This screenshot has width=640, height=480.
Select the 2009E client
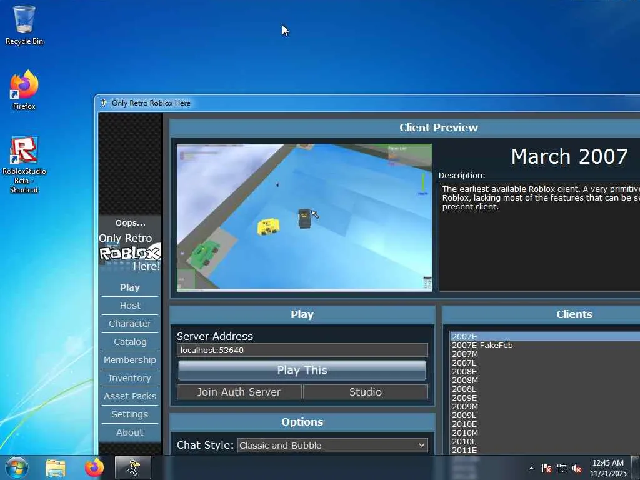click(545, 397)
